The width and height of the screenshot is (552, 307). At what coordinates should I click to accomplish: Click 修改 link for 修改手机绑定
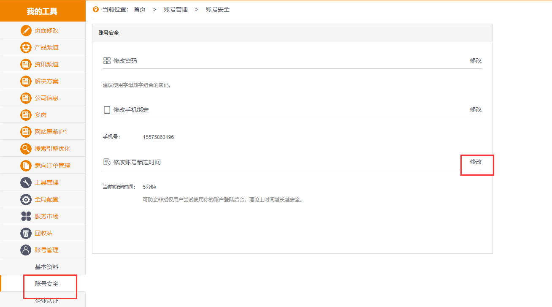coord(476,109)
